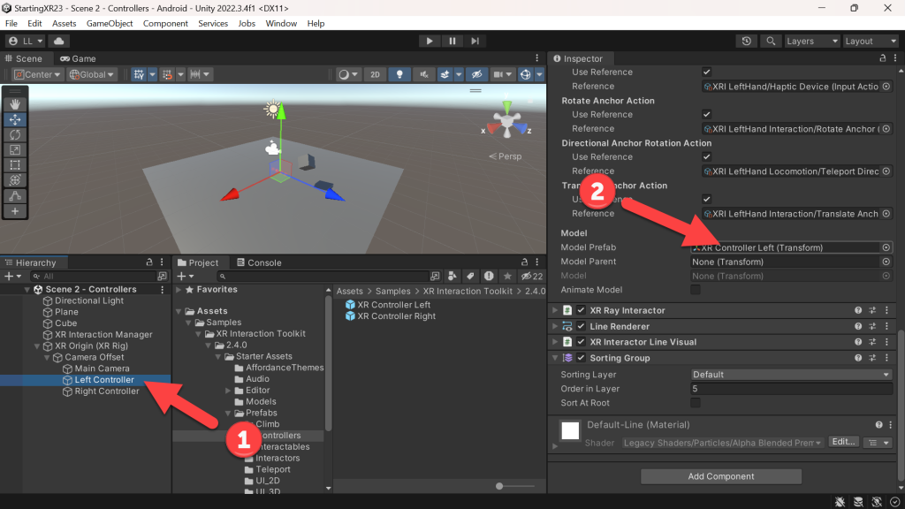Open Line Renderer preset icon
The width and height of the screenshot is (905, 509).
[x=872, y=326]
